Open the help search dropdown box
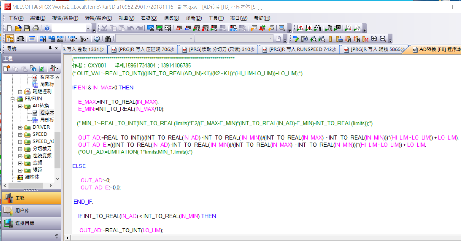 [x=88, y=29]
